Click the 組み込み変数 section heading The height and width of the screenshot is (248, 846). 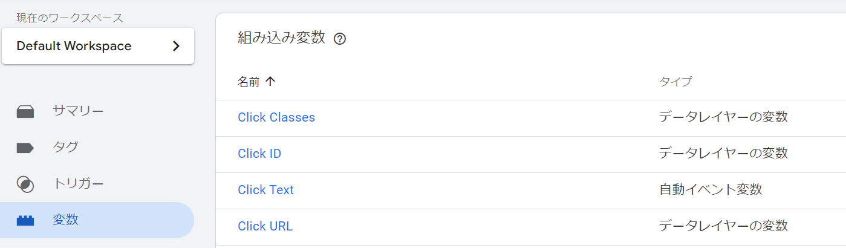[281, 39]
